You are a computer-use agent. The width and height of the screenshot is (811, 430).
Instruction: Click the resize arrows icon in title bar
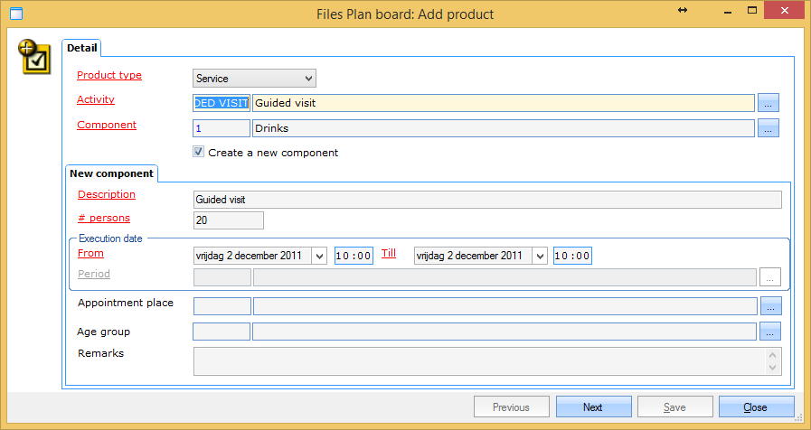(x=683, y=10)
